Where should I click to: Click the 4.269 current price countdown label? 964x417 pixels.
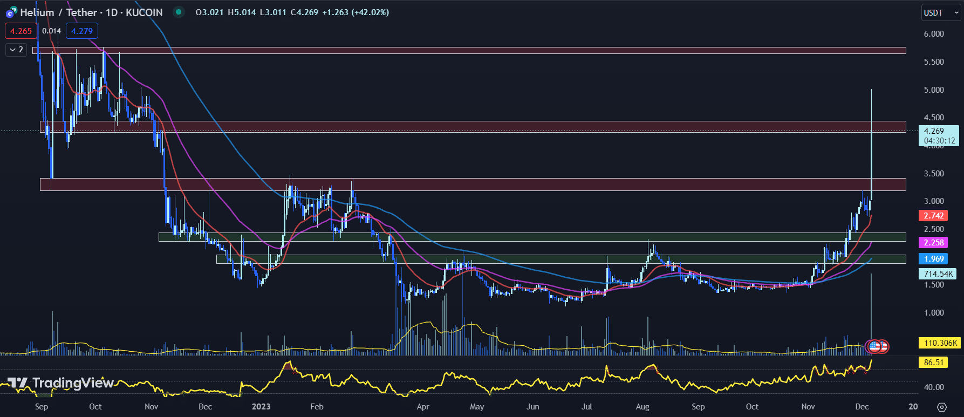point(939,136)
